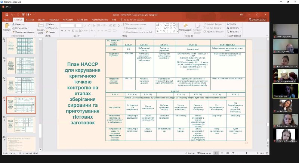Switch to slide sorter view icon
299x163 pixels.
(222, 153)
